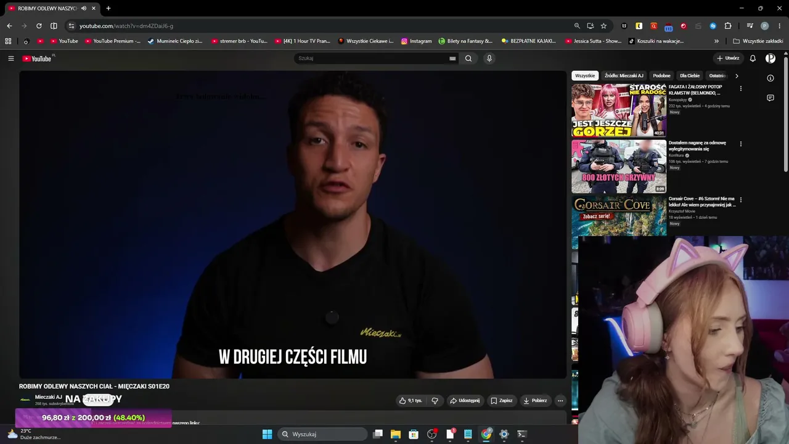Open the YouTube guide hamburger menu
The image size is (789, 444).
10,59
